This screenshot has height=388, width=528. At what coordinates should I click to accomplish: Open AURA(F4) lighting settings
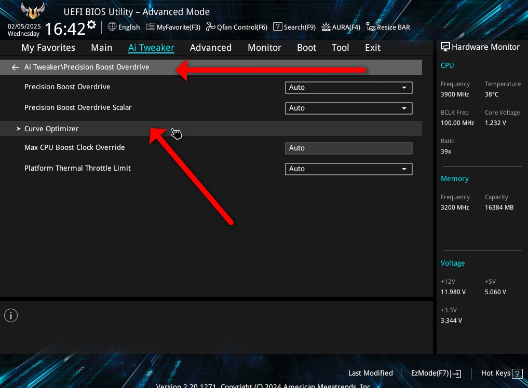(341, 27)
